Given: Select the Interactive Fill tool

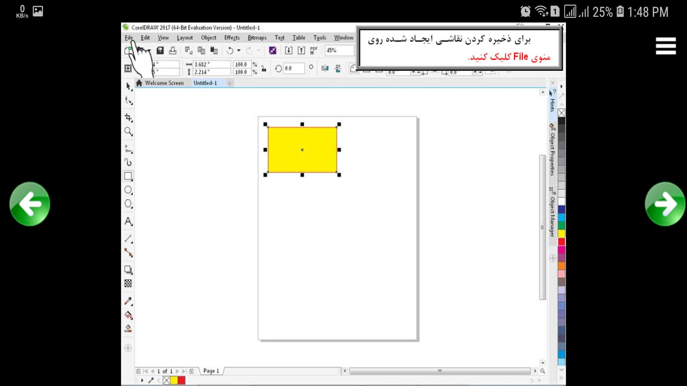Looking at the screenshot, I should [x=128, y=315].
